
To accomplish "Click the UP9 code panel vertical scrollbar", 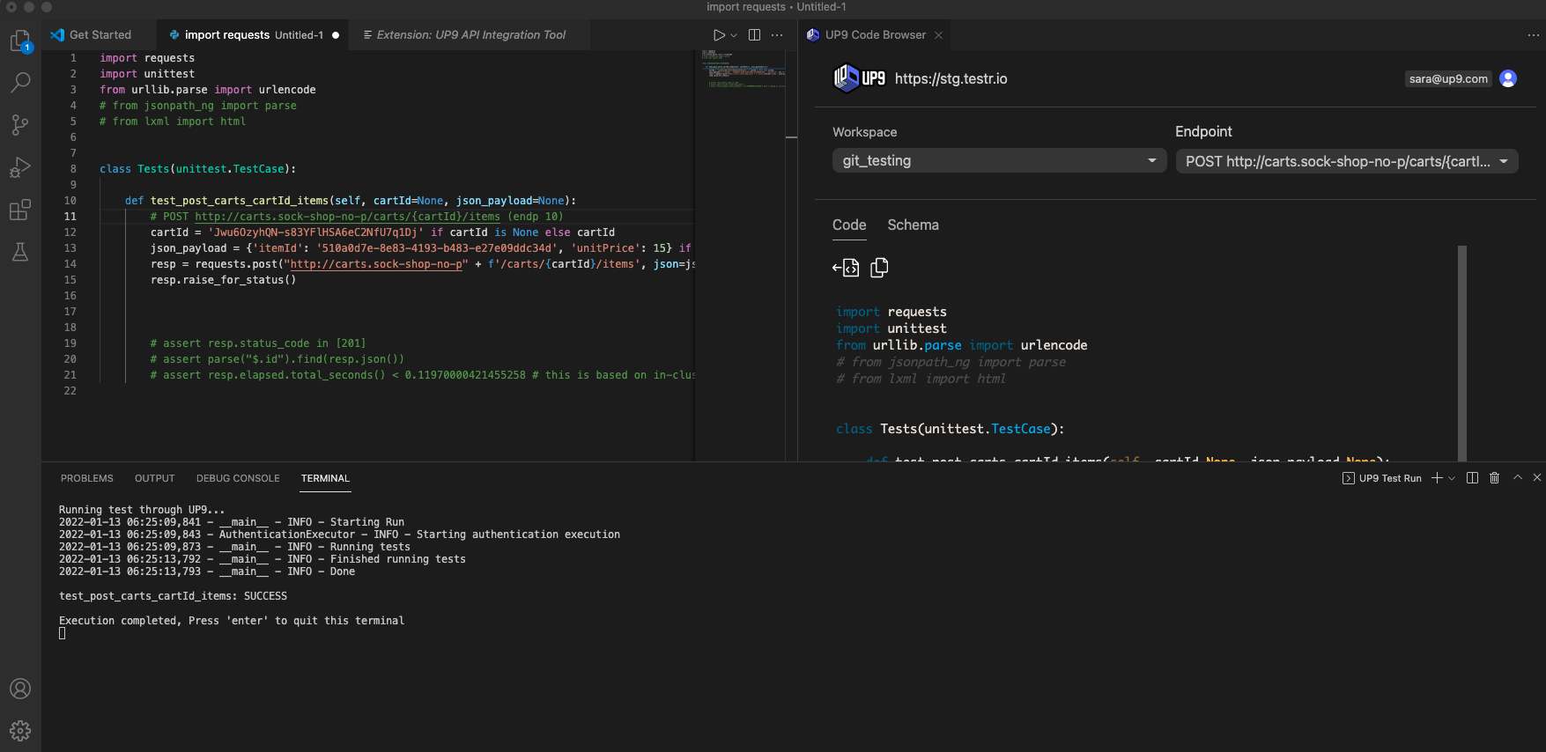I will [1462, 352].
